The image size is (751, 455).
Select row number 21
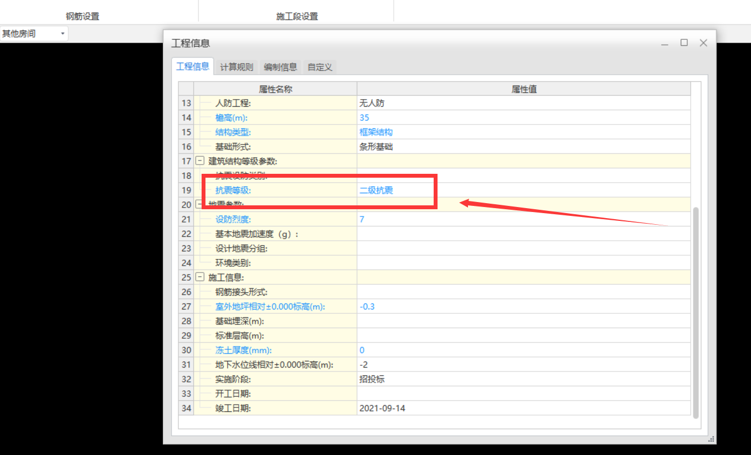click(x=186, y=219)
